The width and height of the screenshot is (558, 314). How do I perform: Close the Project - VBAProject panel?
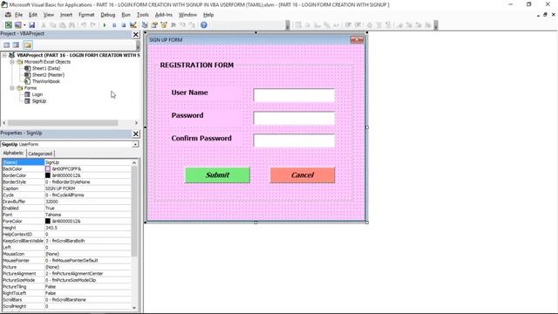coord(136,34)
